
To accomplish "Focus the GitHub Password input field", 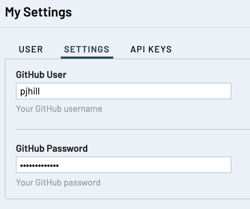I will pyautogui.click(x=123, y=165).
